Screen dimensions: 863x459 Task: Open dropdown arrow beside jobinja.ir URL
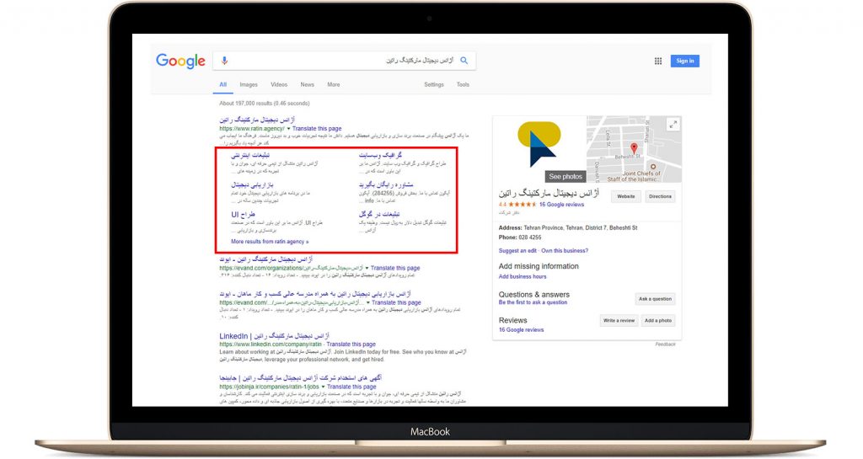coord(323,387)
